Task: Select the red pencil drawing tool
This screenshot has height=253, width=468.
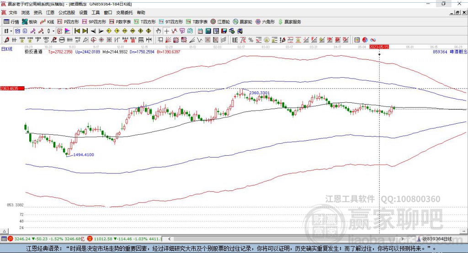Action: [6, 40]
